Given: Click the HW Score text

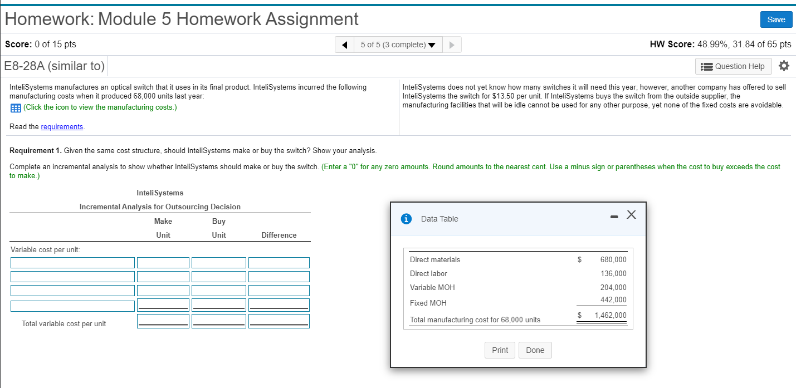Looking at the screenshot, I should point(720,44).
